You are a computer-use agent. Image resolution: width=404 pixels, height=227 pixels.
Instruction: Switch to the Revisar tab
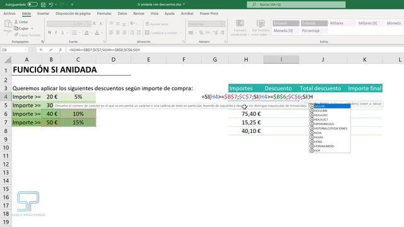coord(139,13)
